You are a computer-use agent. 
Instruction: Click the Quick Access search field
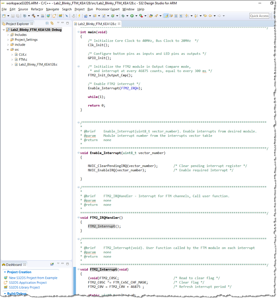pos(259,16)
